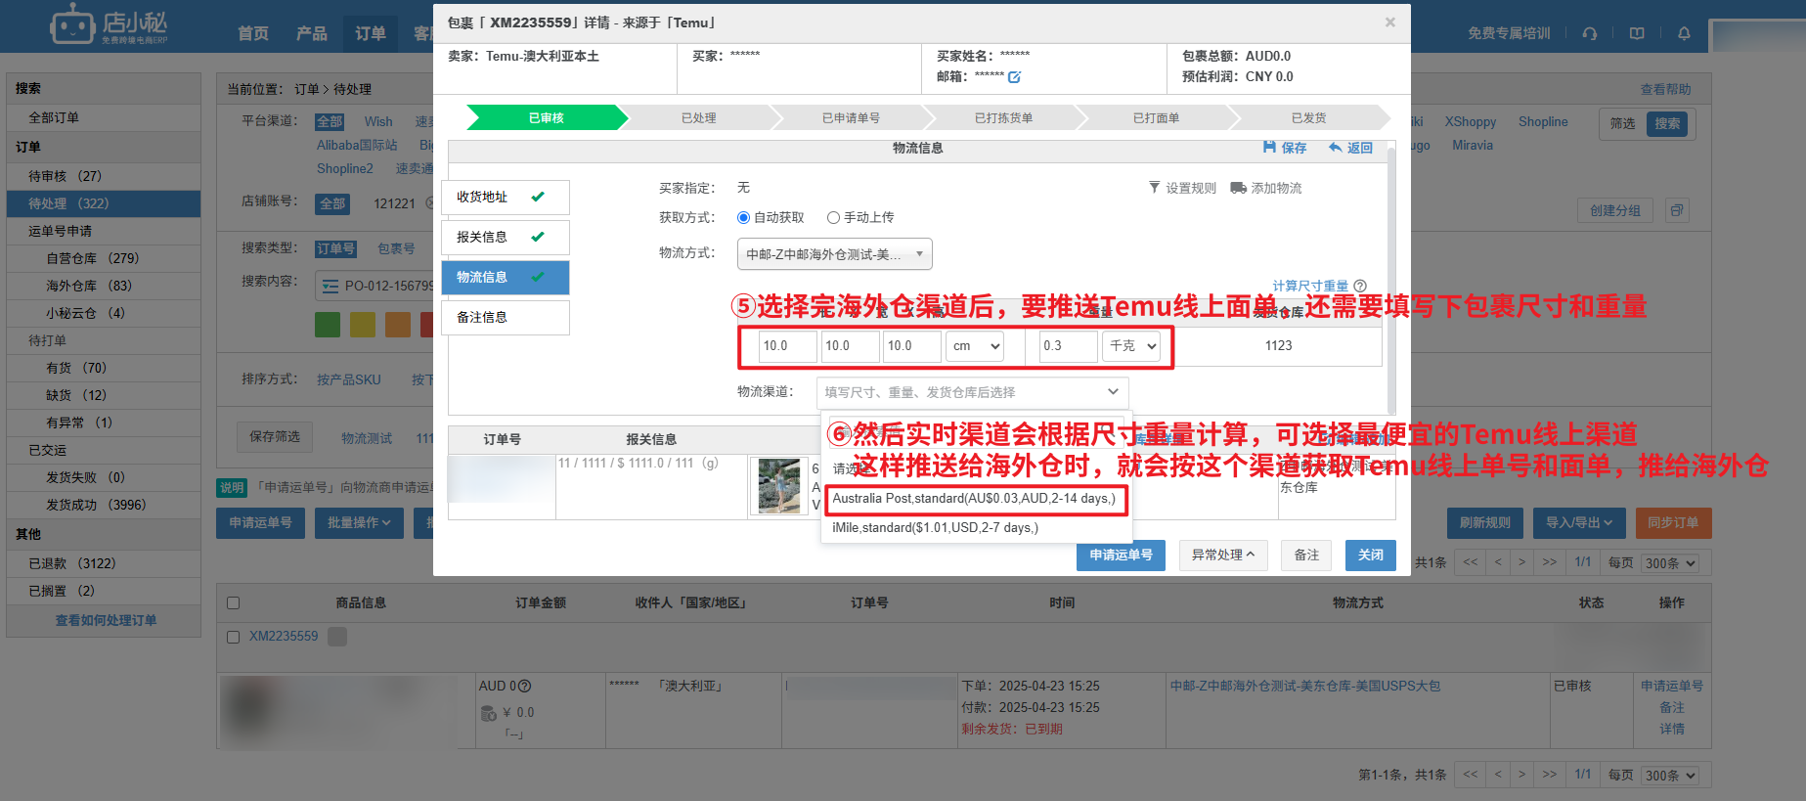Open the 物流渠道 channel dropdown
The width and height of the screenshot is (1806, 801).
tap(972, 392)
